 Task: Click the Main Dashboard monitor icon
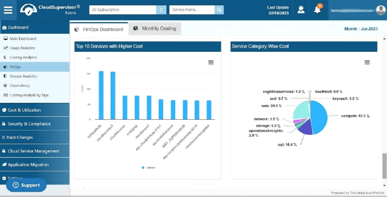[x=6, y=39]
